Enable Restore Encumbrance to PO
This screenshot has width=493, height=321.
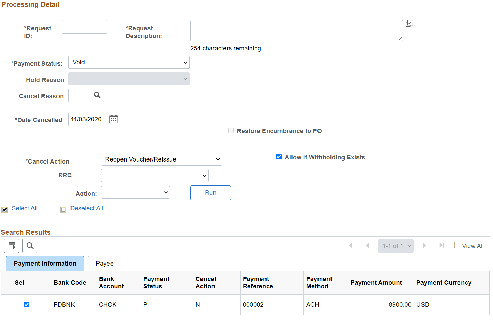tap(231, 130)
